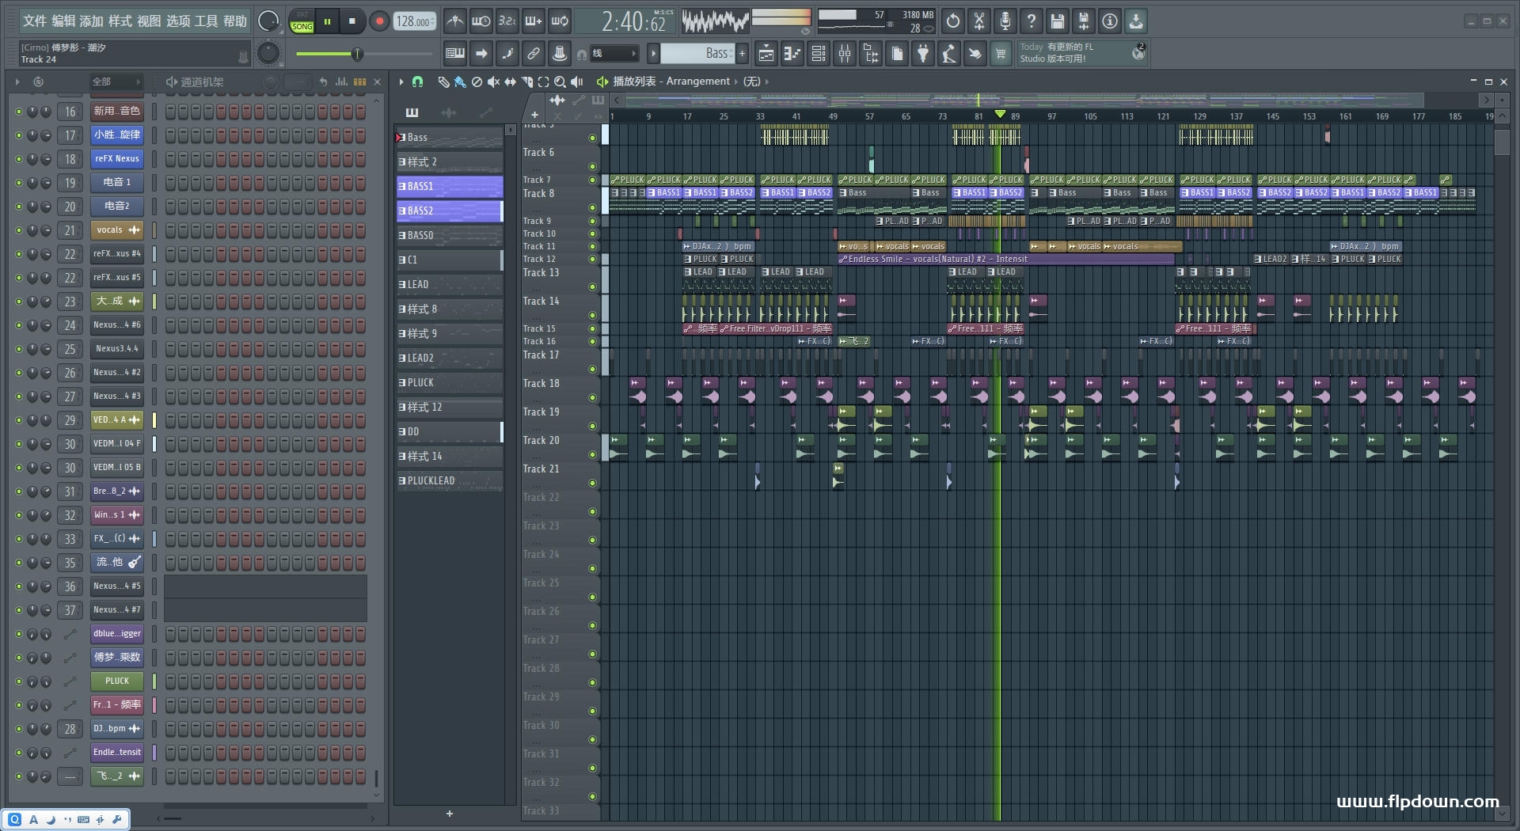The image size is (1520, 831).
Task: Open the 全部 channel filter dropdown
Action: coord(115,82)
